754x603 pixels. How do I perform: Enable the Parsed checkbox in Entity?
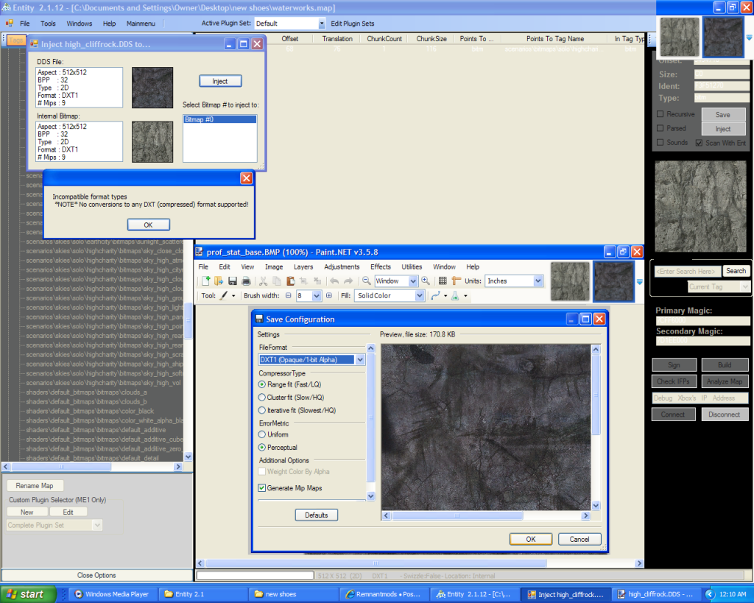[x=660, y=128]
